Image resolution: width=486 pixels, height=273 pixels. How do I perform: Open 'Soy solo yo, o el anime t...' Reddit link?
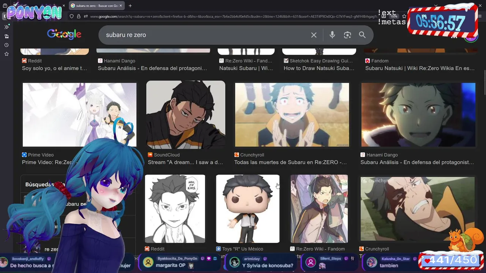coord(55,68)
